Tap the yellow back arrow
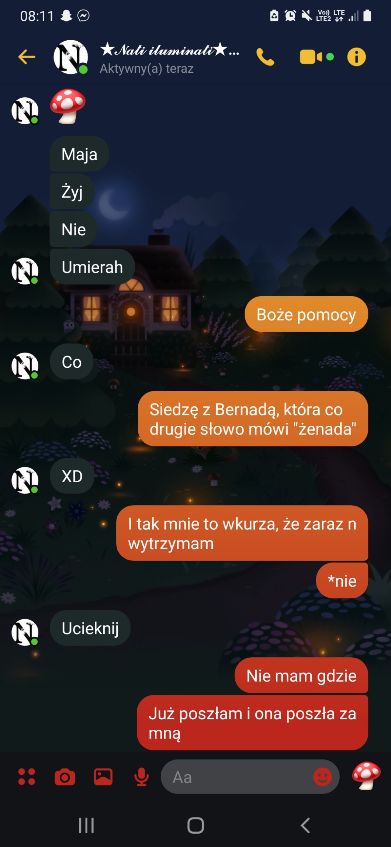The image size is (391, 847). pos(27,57)
